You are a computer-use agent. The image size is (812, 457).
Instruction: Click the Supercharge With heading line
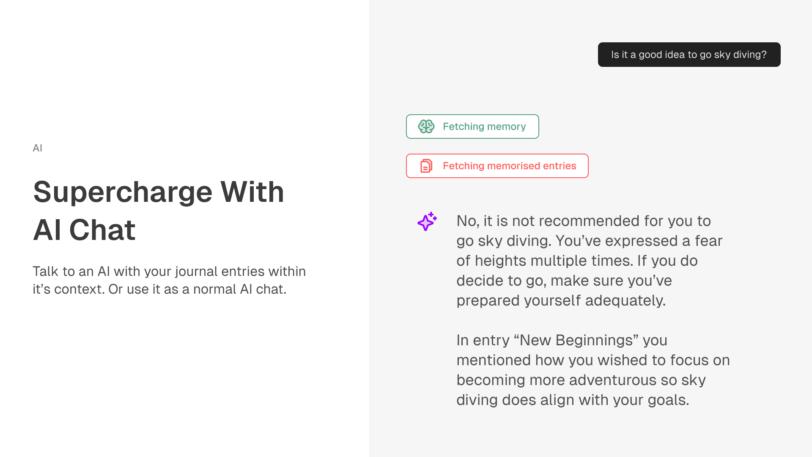pyautogui.click(x=159, y=192)
